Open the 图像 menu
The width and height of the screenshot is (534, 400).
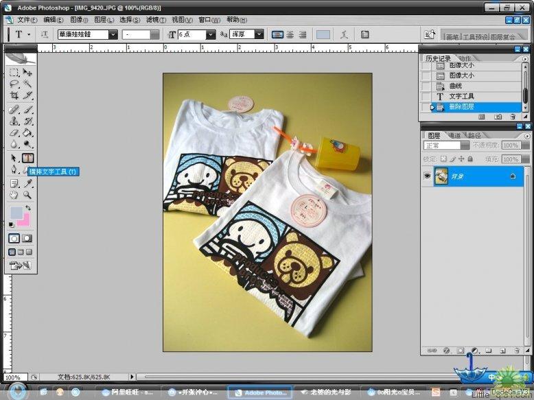[79, 20]
